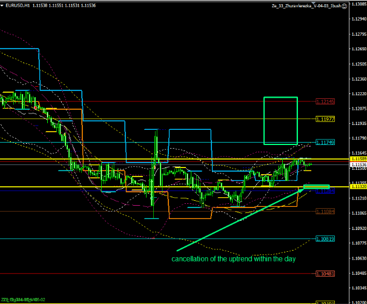367x304 pixels.
Task: Click the 1.11749 cyan price level tag
Action: coord(325,142)
